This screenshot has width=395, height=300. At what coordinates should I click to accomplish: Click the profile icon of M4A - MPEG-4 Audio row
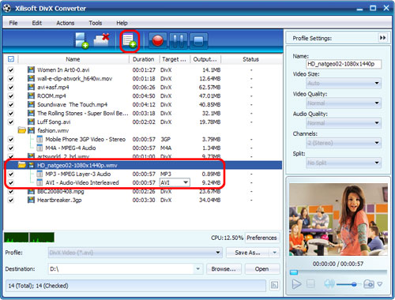[39, 148]
